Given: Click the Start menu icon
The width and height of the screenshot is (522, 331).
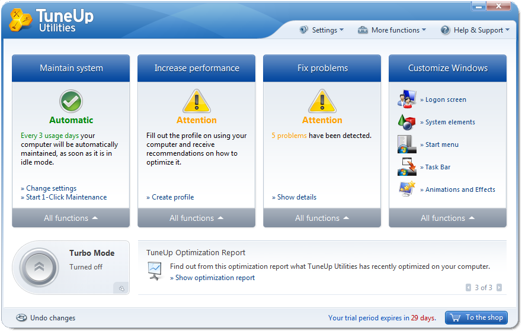Looking at the screenshot, I should 406,144.
